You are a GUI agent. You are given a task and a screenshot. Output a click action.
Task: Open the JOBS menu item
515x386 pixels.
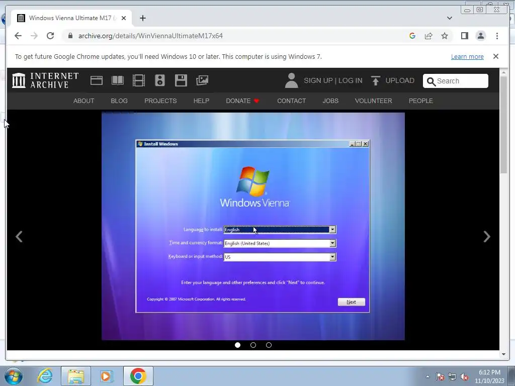pos(330,101)
